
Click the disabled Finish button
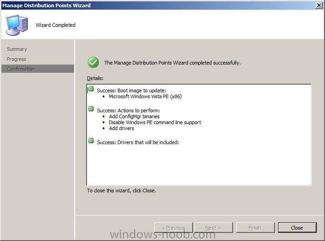pos(255,228)
